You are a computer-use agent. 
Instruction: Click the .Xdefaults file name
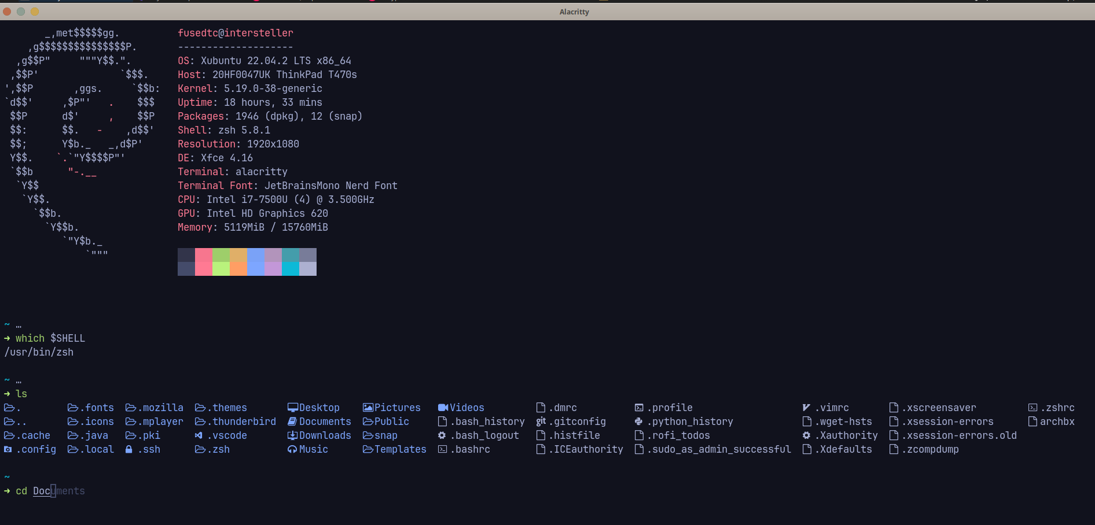[843, 449]
